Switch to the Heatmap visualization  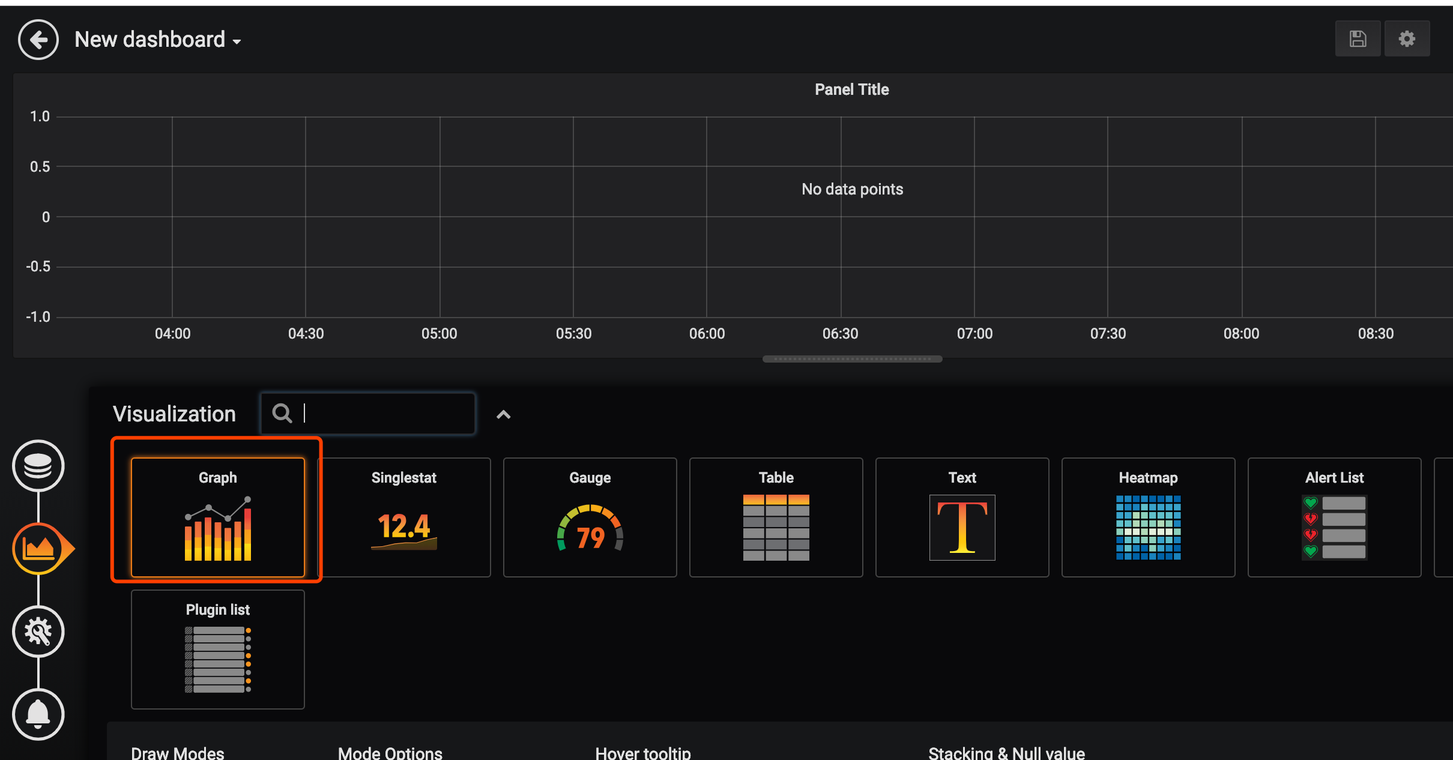pos(1147,517)
